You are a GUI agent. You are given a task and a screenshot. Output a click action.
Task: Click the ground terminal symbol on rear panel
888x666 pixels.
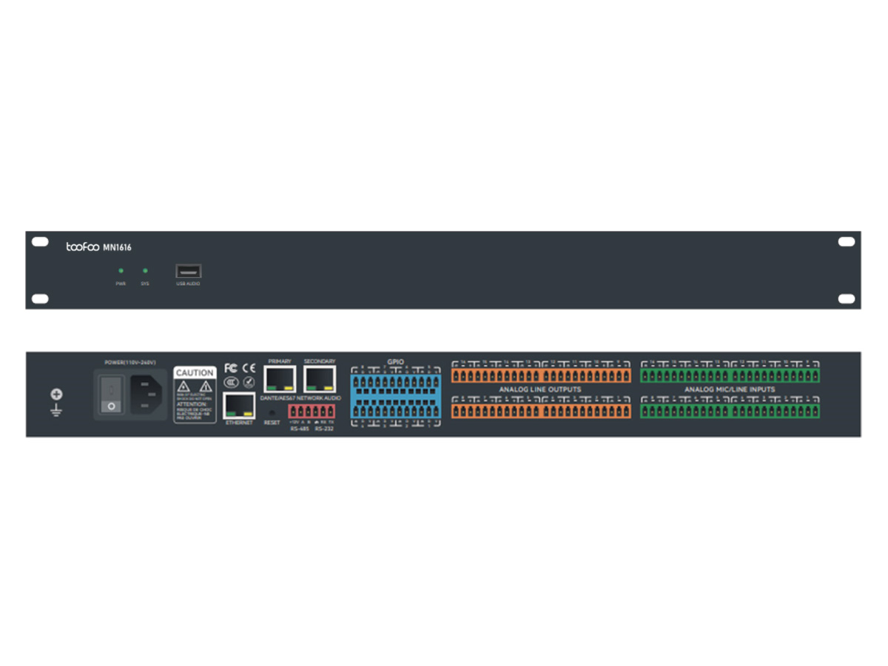pos(56,402)
